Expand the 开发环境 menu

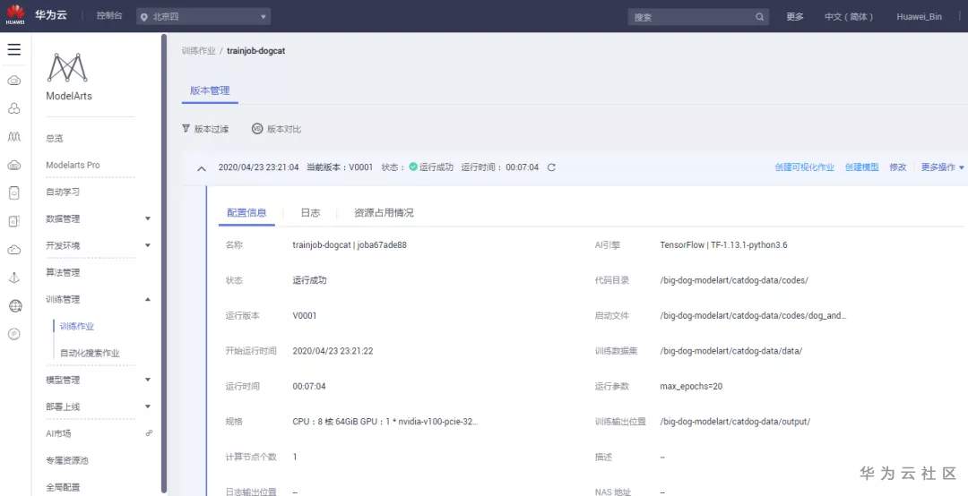(x=148, y=245)
